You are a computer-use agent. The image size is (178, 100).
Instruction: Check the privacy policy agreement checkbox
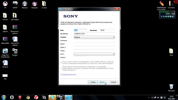pos(61,68)
